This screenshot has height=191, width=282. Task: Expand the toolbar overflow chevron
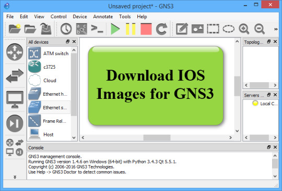pyautogui.click(x=276, y=29)
